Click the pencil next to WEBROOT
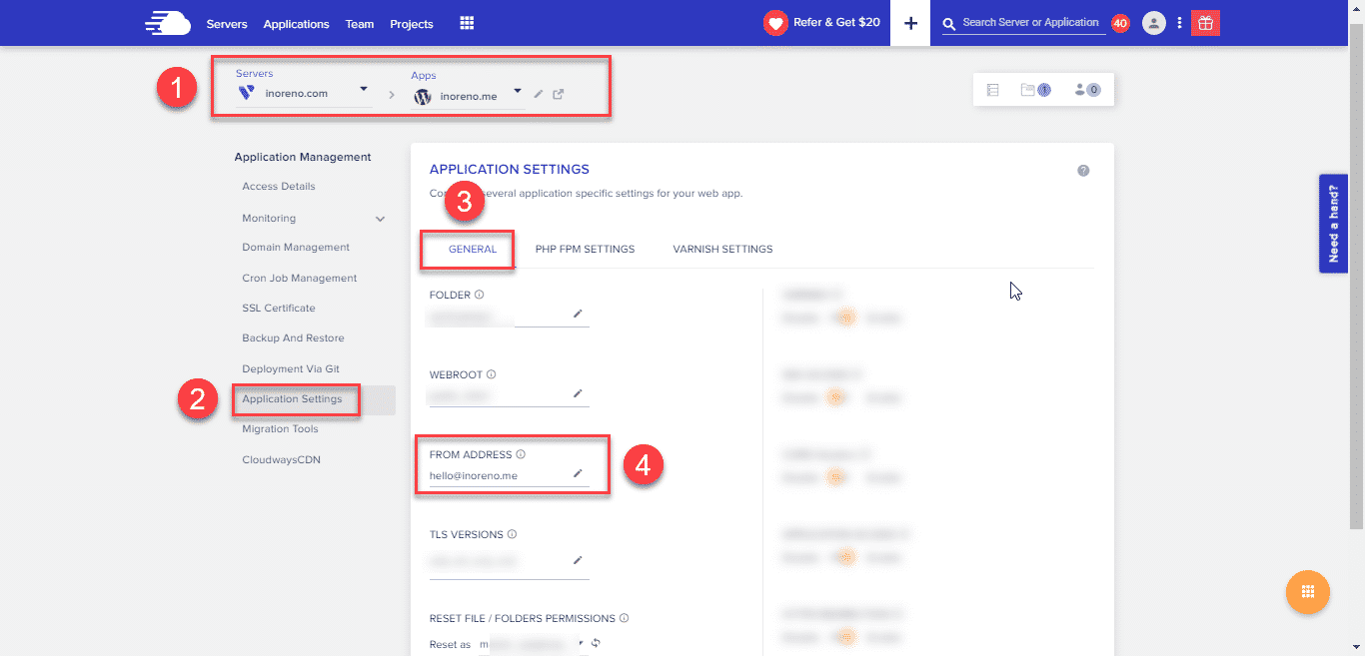 577,394
